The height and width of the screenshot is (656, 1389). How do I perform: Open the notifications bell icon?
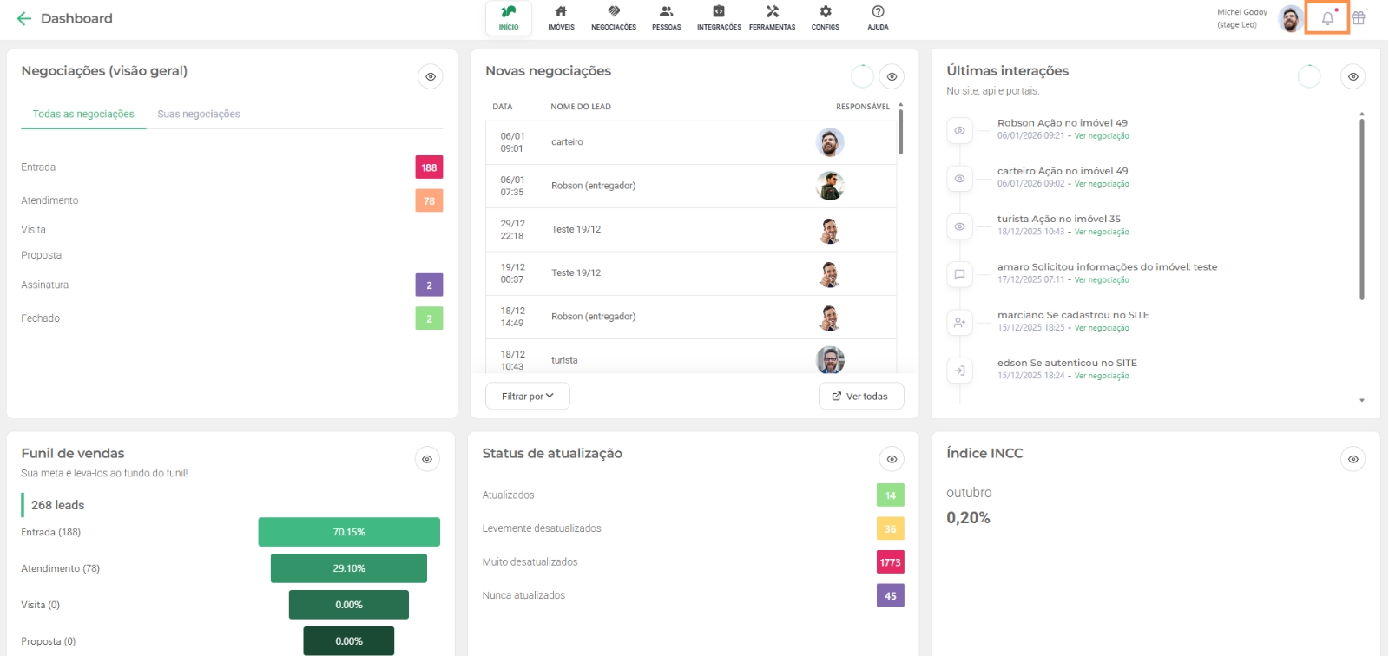pyautogui.click(x=1327, y=18)
